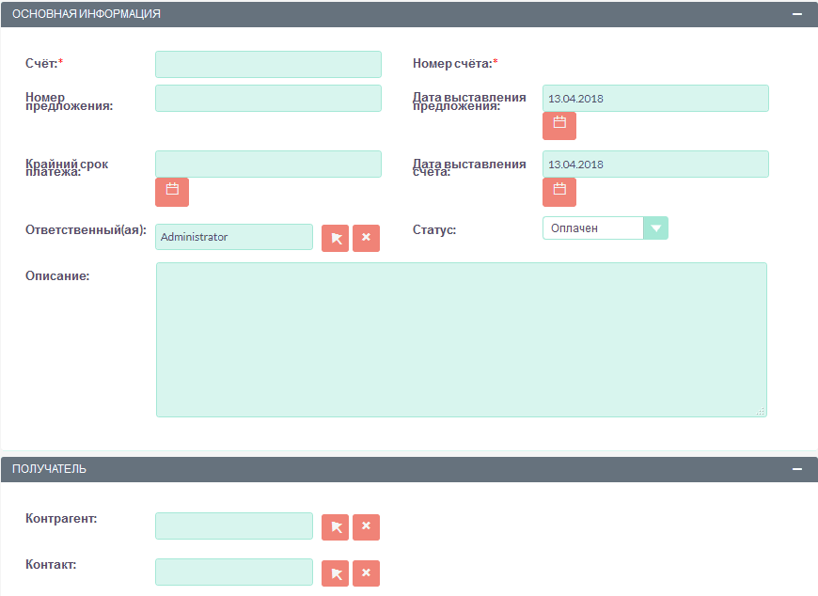
Task: Click the Счёт input field
Action: click(268, 64)
